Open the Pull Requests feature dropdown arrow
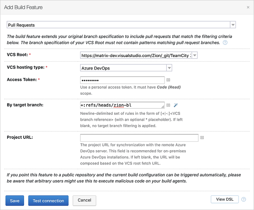Image resolution: width=254 pixels, height=210 pixels. tap(233, 25)
